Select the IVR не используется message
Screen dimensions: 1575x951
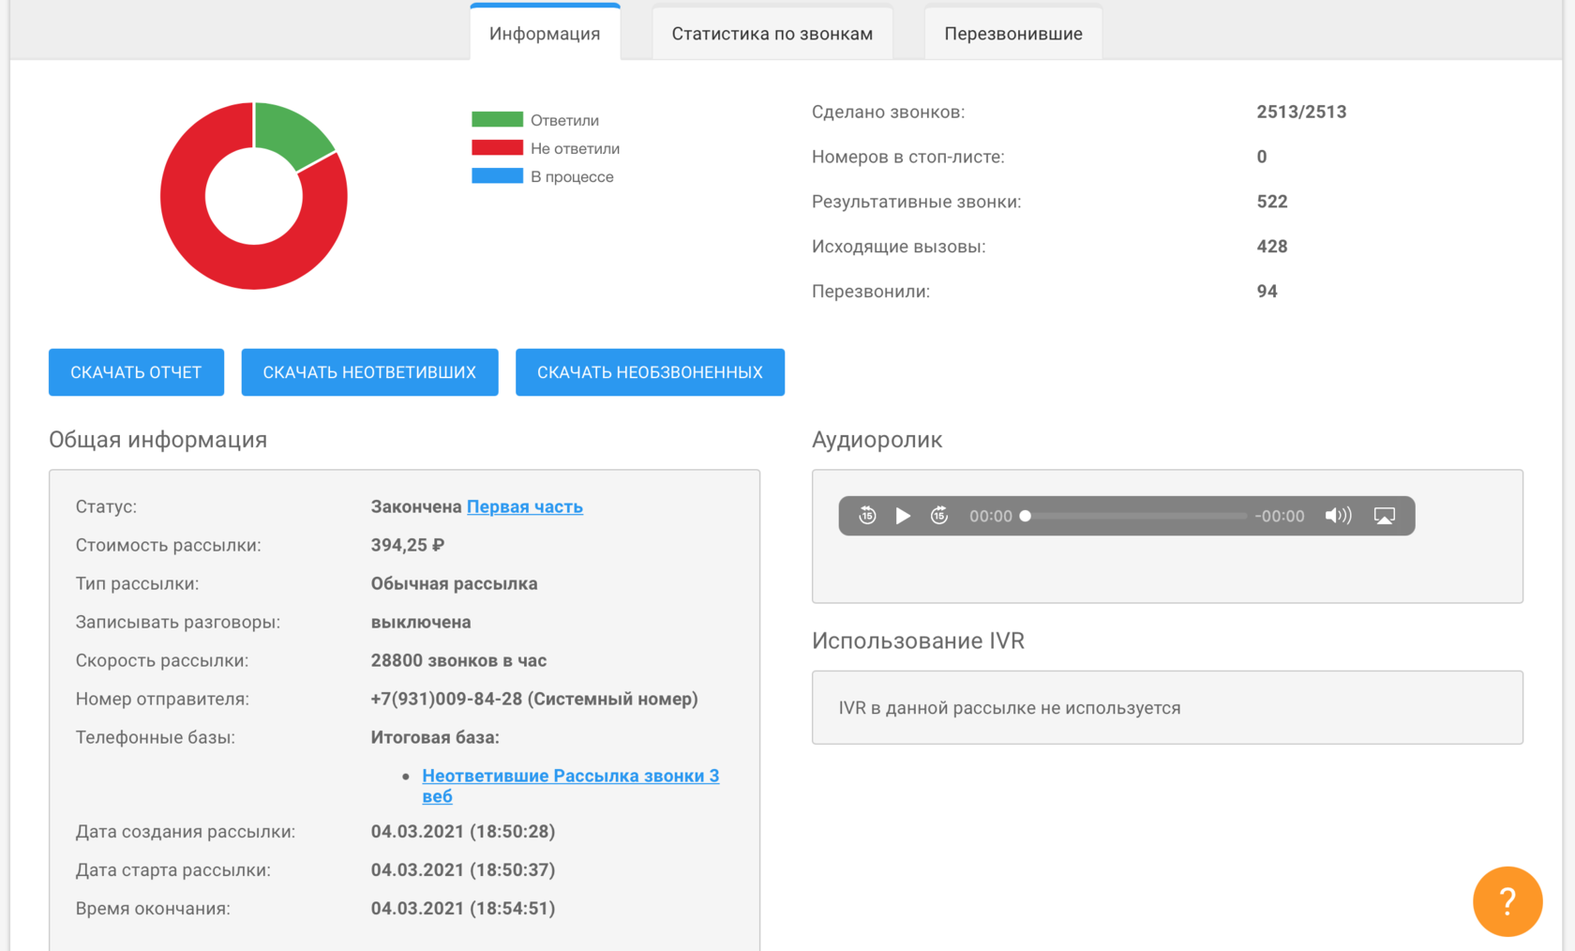[1010, 708]
